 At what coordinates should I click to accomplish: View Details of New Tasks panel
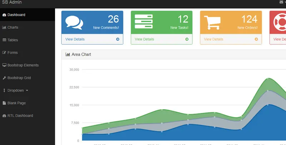[144, 39]
